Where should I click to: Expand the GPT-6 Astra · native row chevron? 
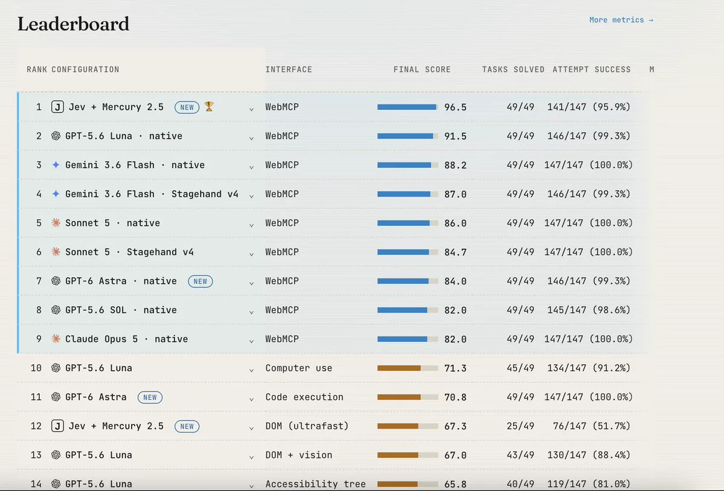[x=252, y=283]
